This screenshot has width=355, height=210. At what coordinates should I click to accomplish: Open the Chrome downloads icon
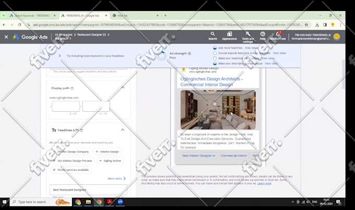tap(317, 25)
